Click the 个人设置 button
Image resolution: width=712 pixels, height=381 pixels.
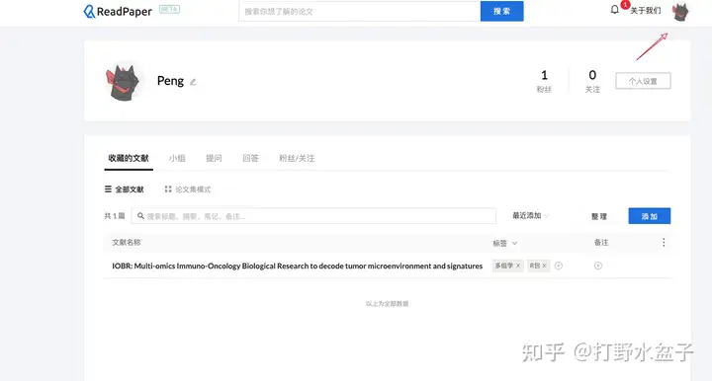click(643, 81)
